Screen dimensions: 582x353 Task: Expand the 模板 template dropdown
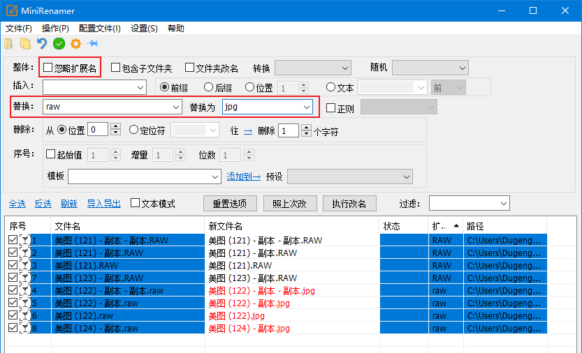214,176
